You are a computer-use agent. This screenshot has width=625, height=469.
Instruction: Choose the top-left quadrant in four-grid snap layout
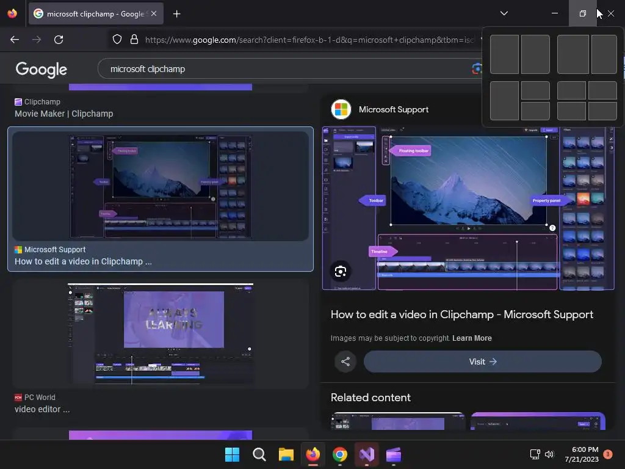click(x=571, y=90)
